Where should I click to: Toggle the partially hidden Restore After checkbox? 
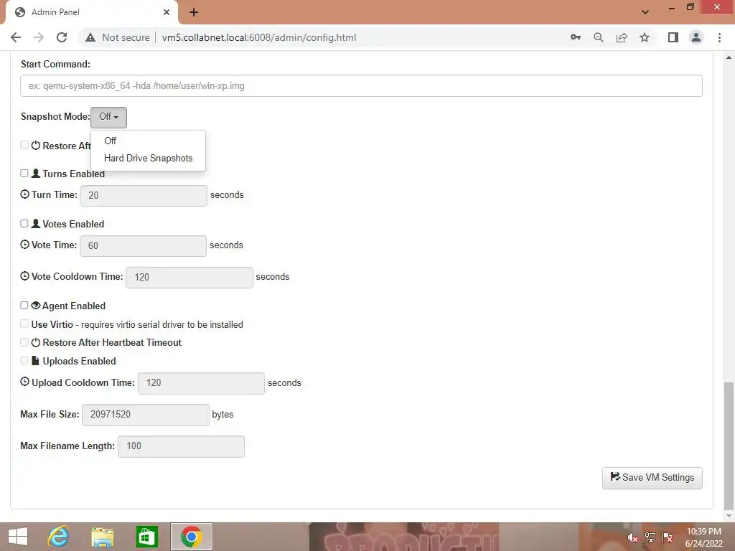24,145
